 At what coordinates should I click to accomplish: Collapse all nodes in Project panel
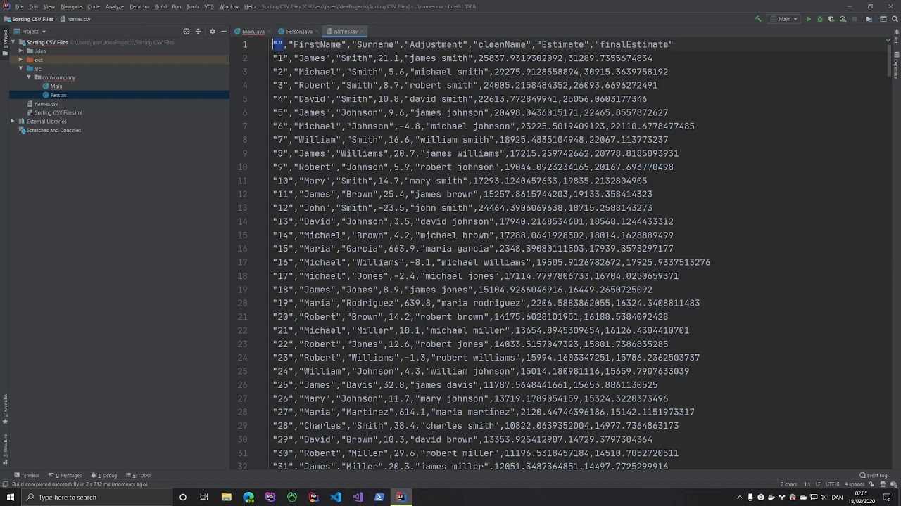[199, 32]
